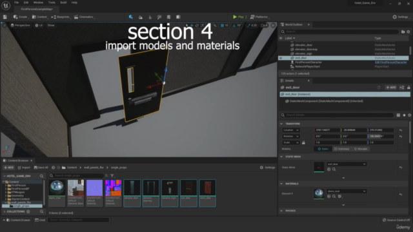
Task: Click the doors_mat material thumbnail in Details
Action: tap(319, 193)
